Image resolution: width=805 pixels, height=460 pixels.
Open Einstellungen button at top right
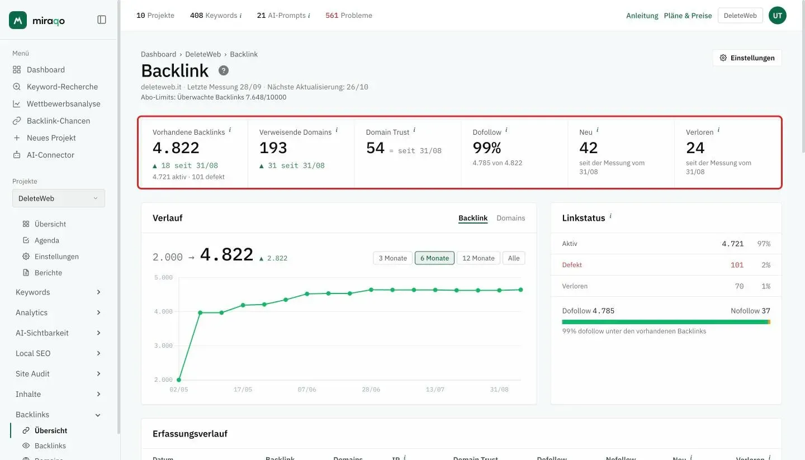point(747,58)
